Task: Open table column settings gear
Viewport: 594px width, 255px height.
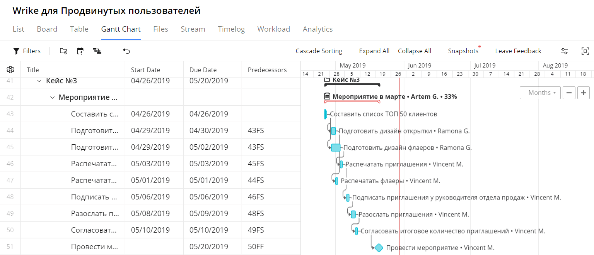Action: point(10,70)
